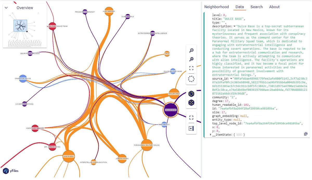
Task: Select the INTERSTELLAR COMMUNICATION node
Action: [x=94, y=162]
